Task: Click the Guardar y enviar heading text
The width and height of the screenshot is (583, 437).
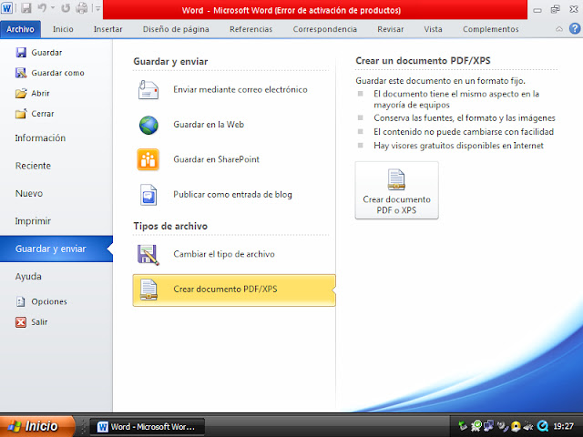Action: (x=170, y=62)
